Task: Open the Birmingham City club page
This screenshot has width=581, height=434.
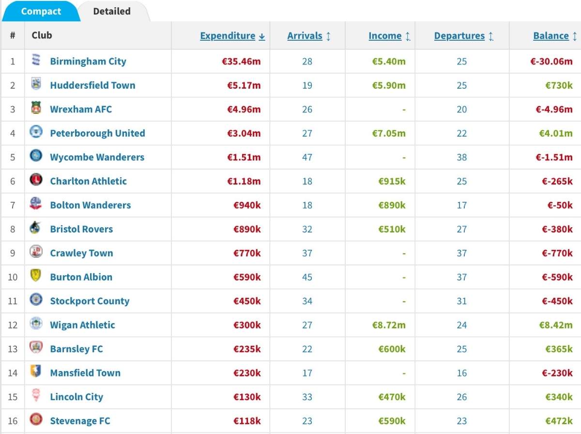Action: click(88, 62)
